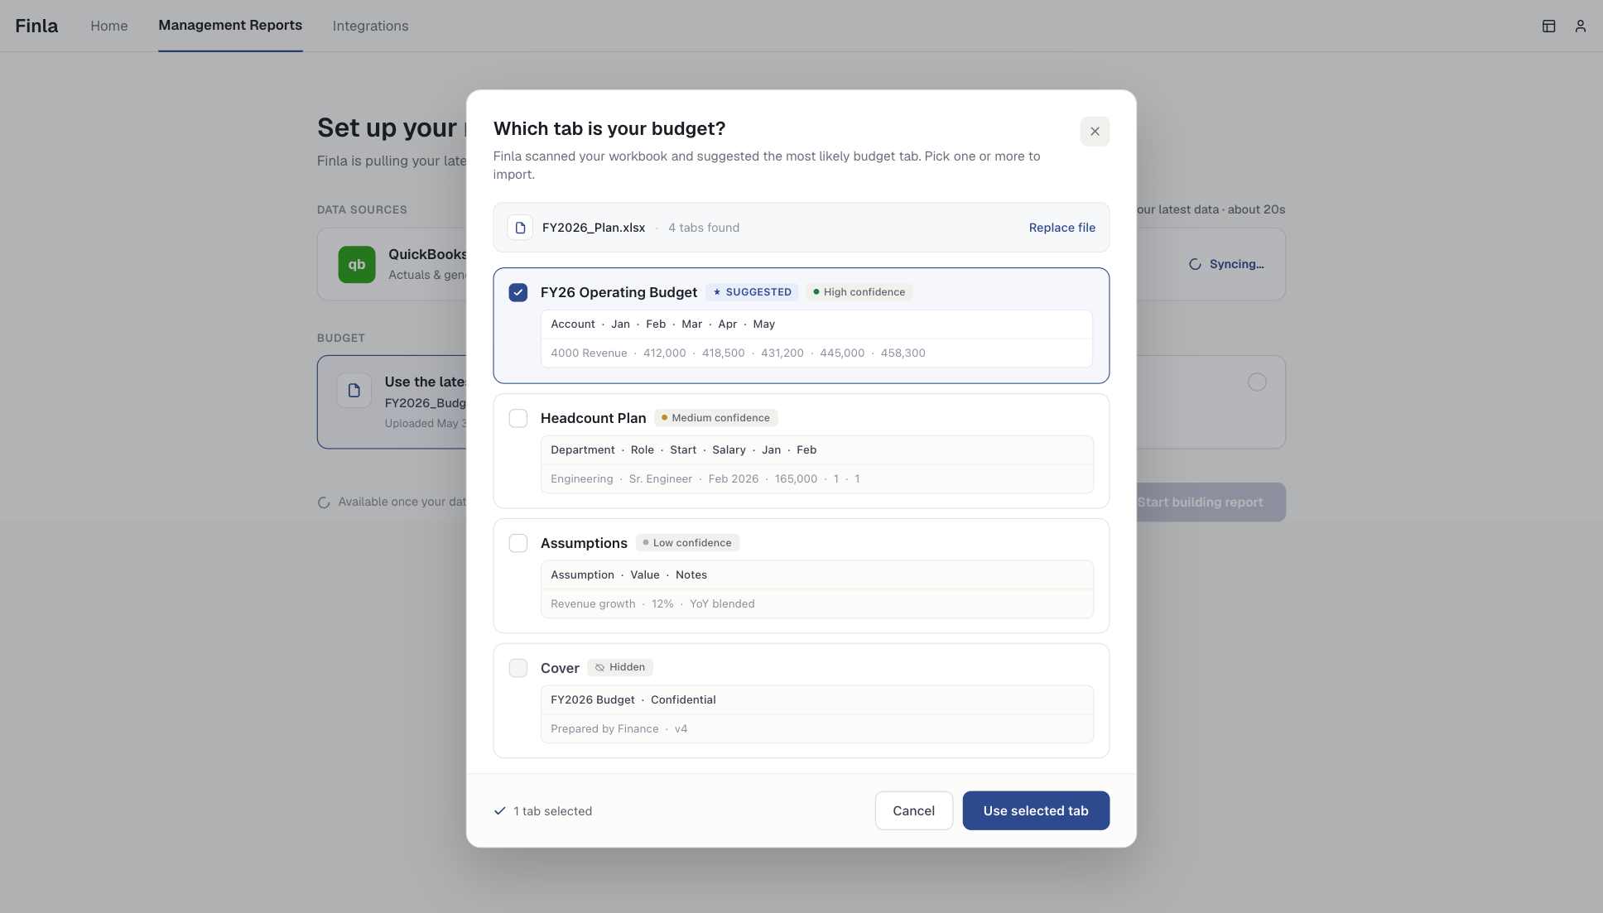Close the budget tab dialog
This screenshot has width=1603, height=913.
pyautogui.click(x=1095, y=132)
